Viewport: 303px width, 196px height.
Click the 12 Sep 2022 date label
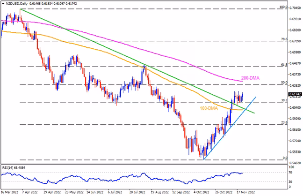tap(181, 192)
